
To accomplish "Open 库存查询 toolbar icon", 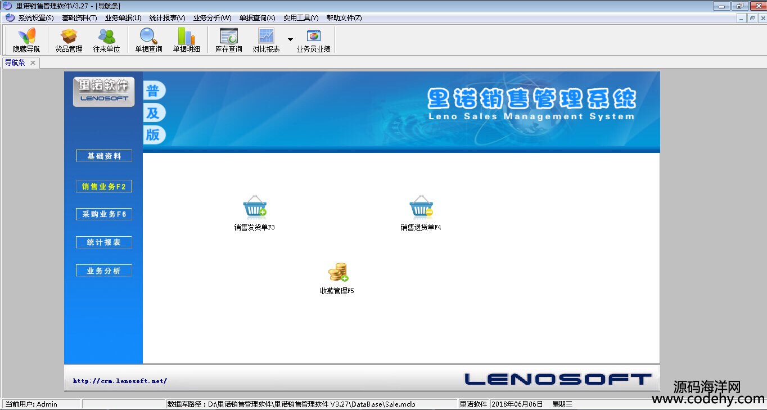I will point(228,40).
